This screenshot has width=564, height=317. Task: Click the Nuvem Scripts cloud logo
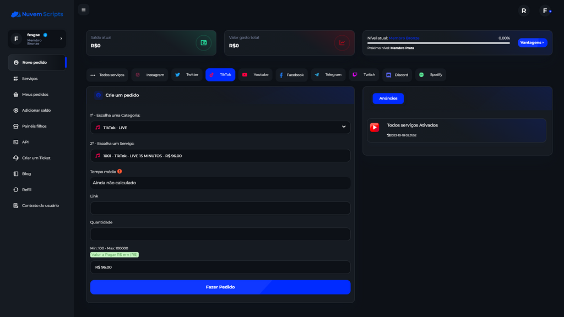16,14
